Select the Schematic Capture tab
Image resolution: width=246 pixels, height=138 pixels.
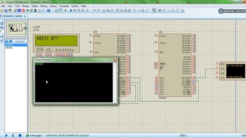[x=12, y=16]
